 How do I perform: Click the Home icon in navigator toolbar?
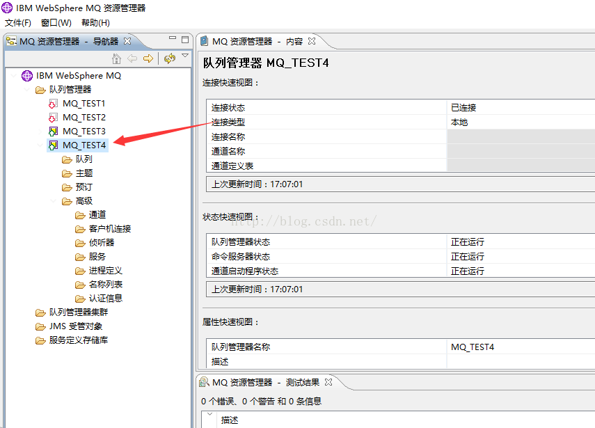pos(116,58)
